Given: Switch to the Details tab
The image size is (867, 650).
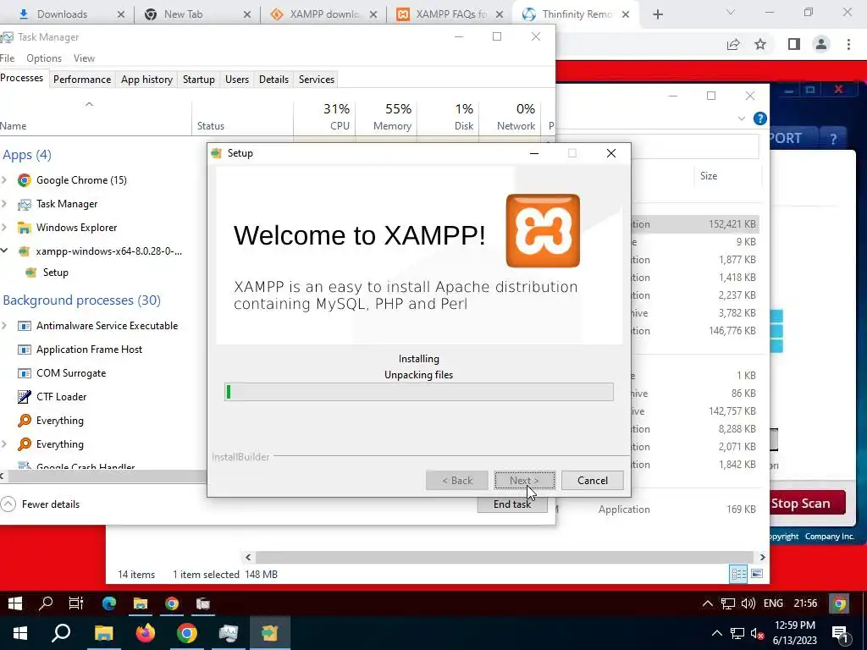Looking at the screenshot, I should click(x=273, y=80).
